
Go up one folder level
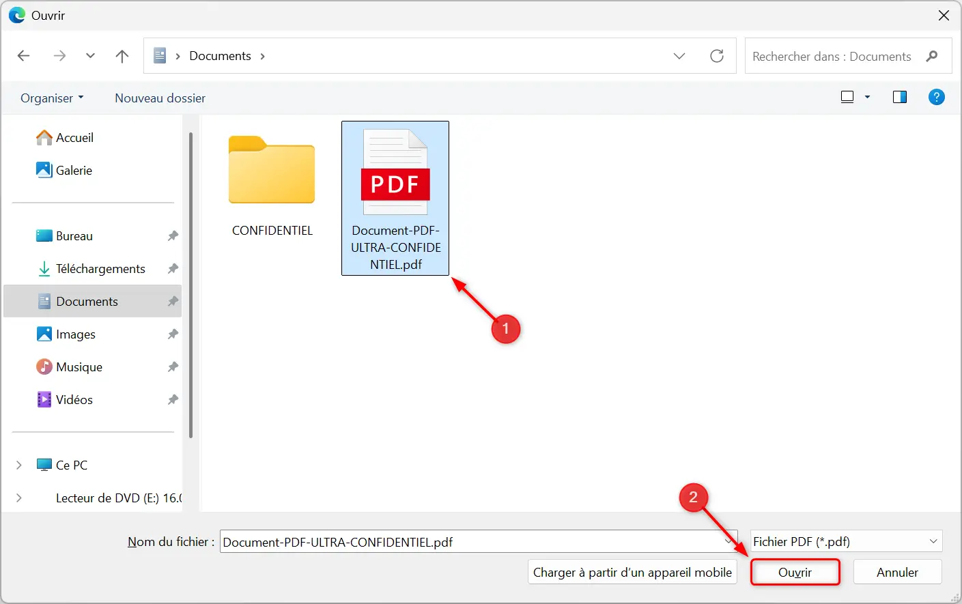point(122,56)
